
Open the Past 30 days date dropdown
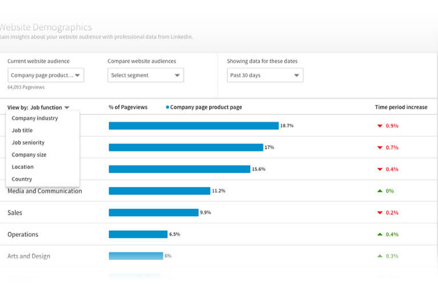265,75
